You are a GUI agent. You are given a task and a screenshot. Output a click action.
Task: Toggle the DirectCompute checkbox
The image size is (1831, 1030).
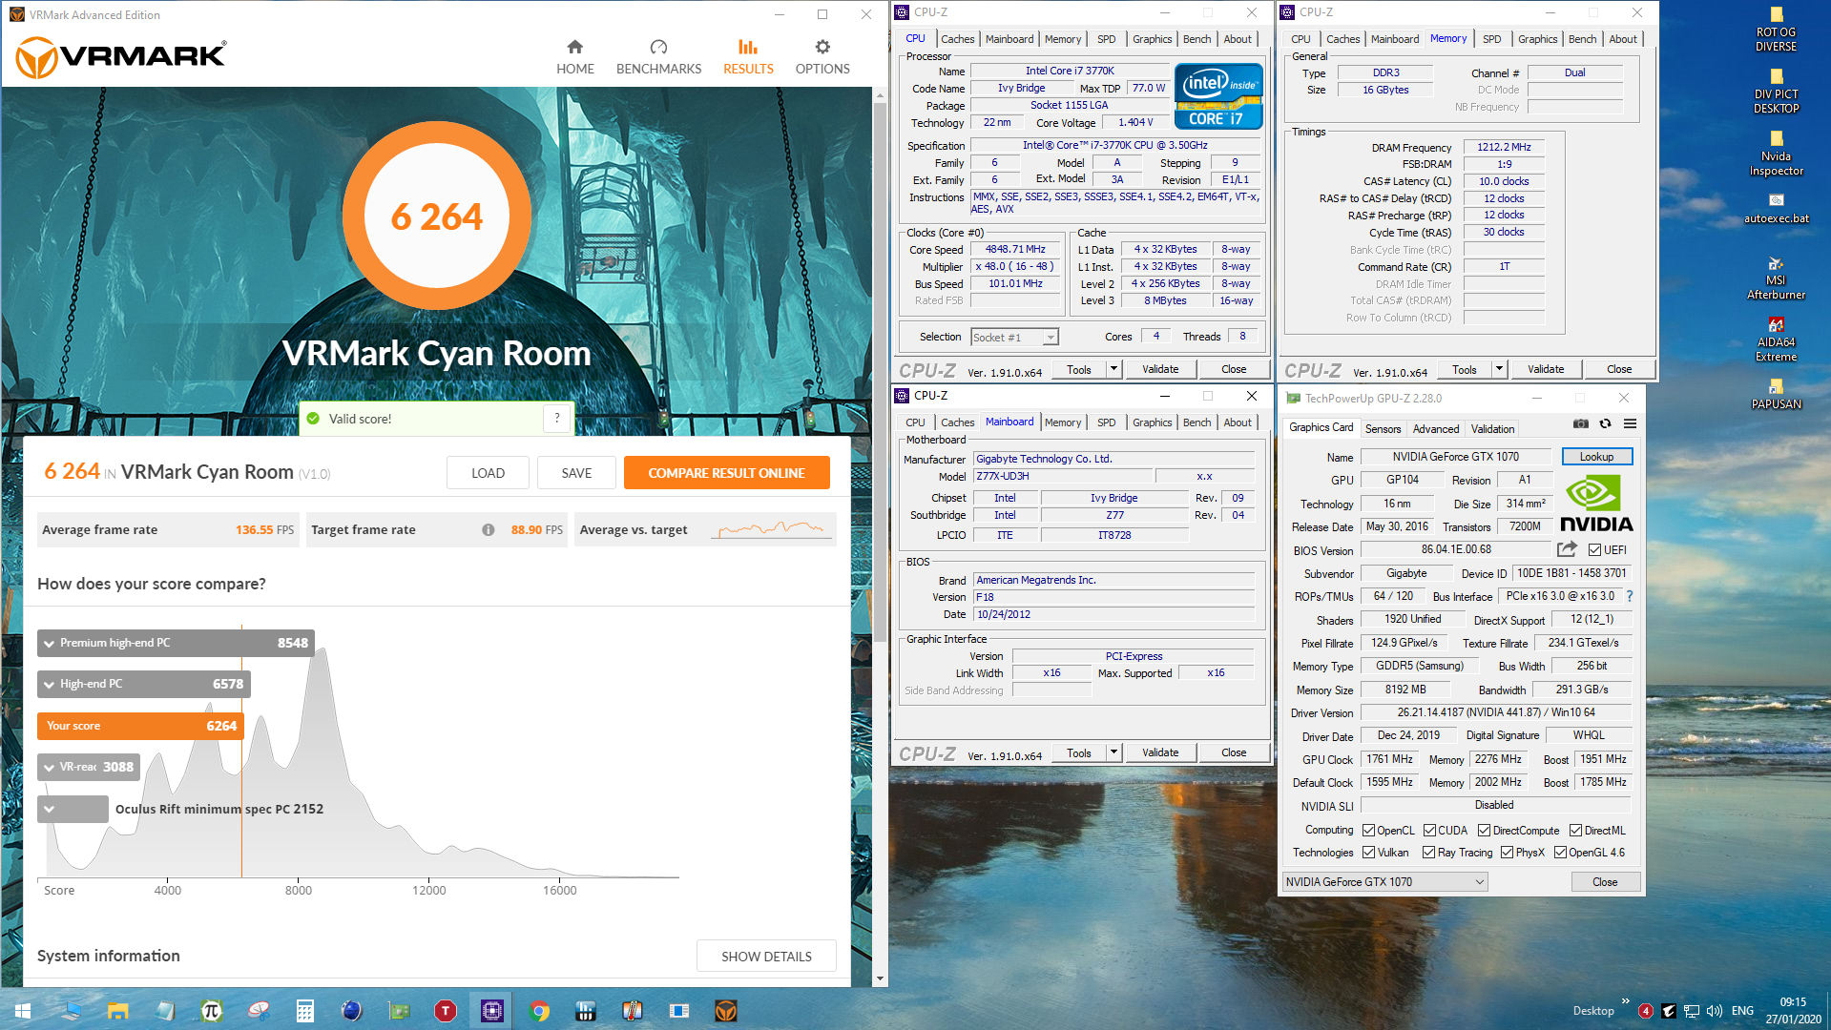coord(1484,831)
